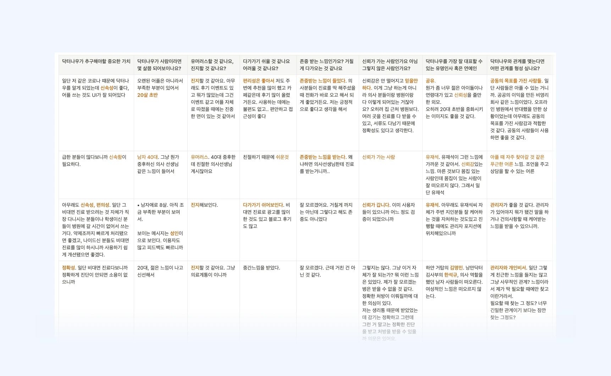Select the cell '신뢰가 가는 사람'

[390, 175]
